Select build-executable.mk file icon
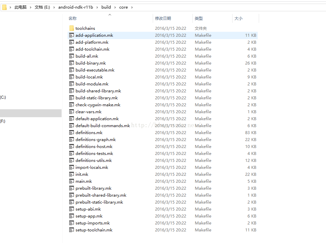The width and height of the screenshot is (326, 243). (x=72, y=70)
